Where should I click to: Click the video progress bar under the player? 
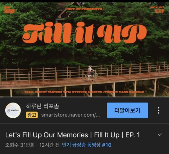[x=84, y=97]
